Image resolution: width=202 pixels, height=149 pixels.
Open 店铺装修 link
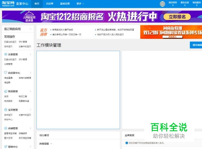click(23, 133)
